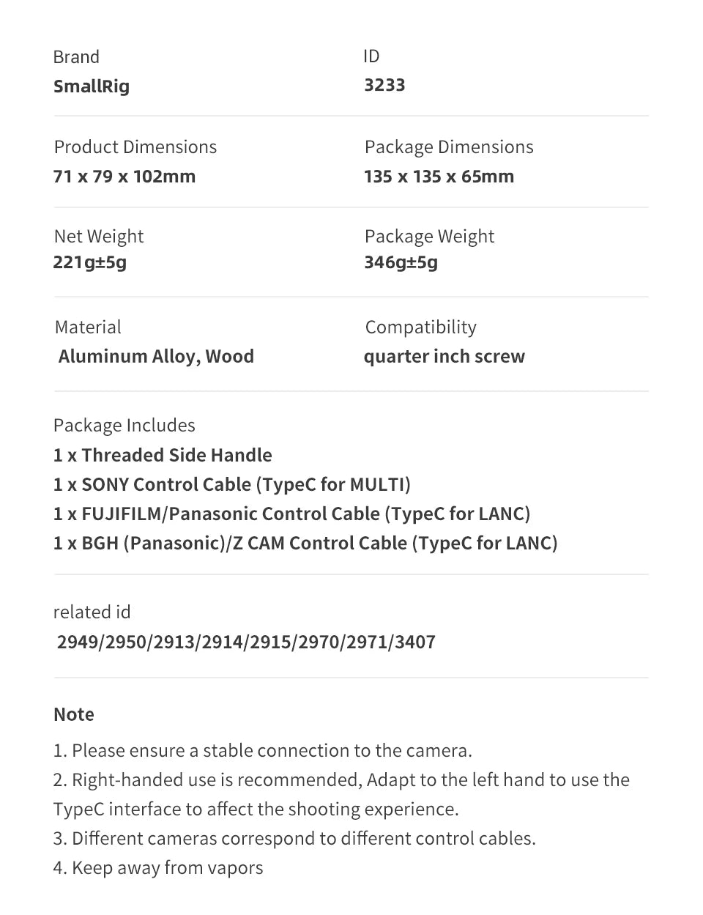
Task: Click the Package Includes label
Action: pyautogui.click(x=124, y=426)
